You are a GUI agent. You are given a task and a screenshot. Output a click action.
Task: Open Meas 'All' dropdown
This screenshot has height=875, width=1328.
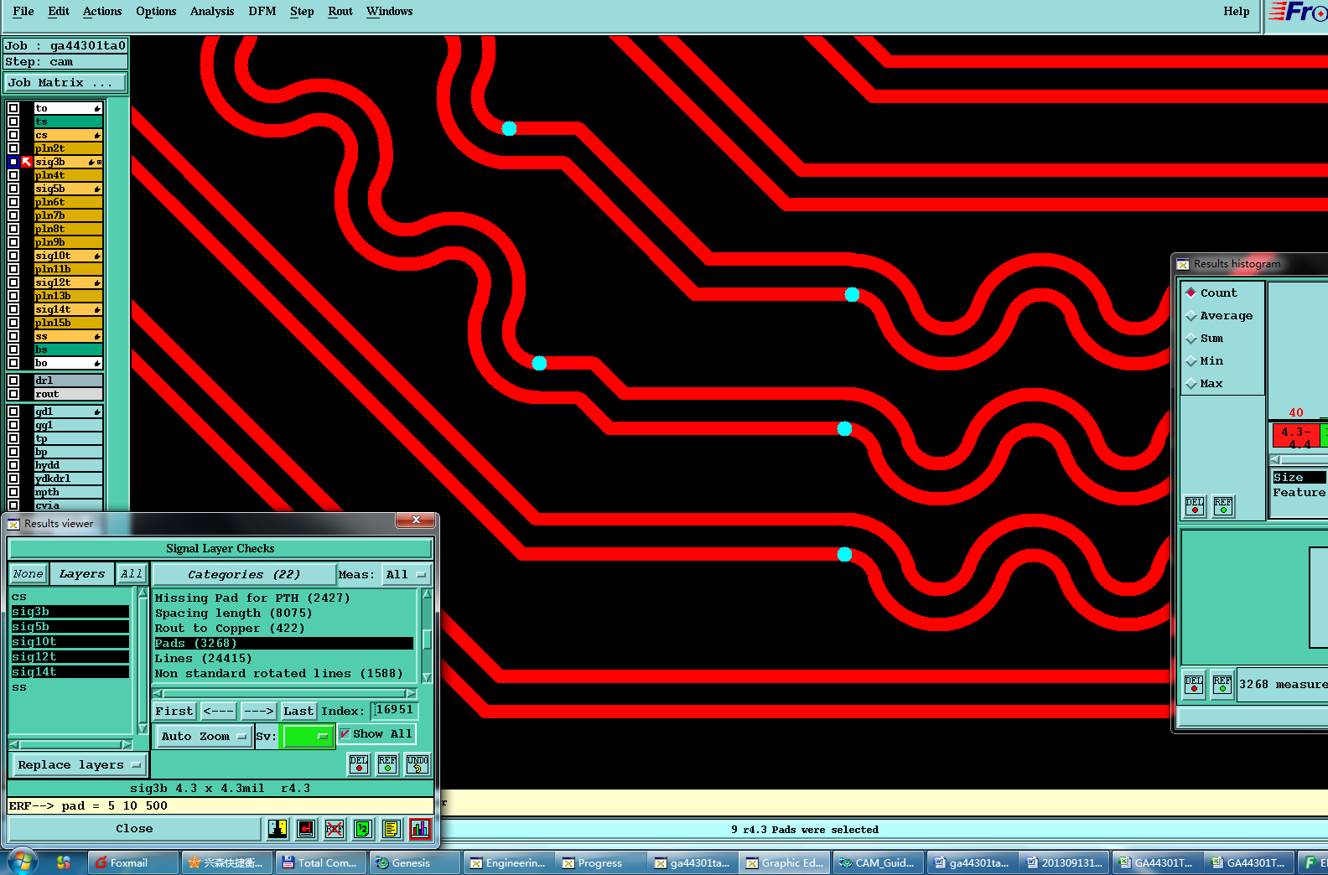pos(406,574)
